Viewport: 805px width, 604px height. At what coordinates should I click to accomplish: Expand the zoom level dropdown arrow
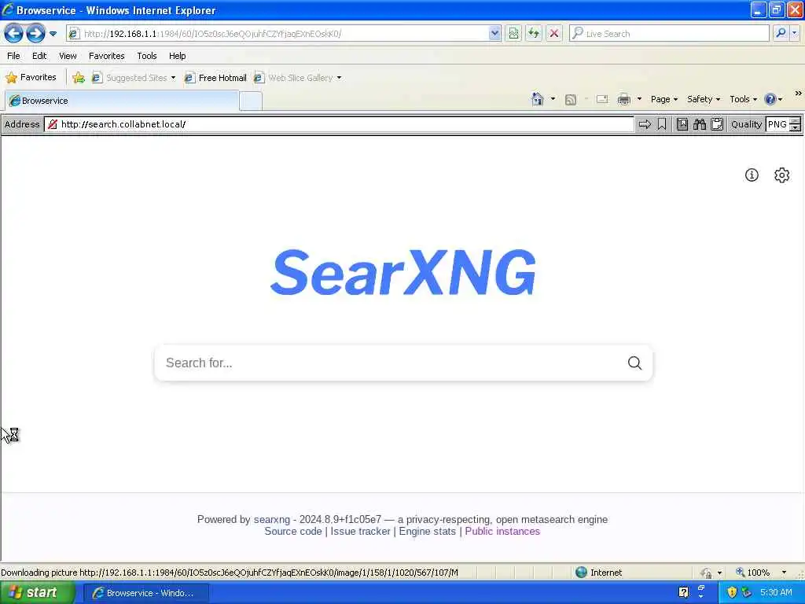(x=784, y=573)
